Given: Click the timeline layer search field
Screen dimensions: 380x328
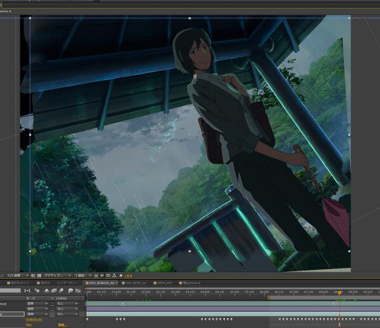Looking at the screenshot, I should pyautogui.click(x=10, y=291).
